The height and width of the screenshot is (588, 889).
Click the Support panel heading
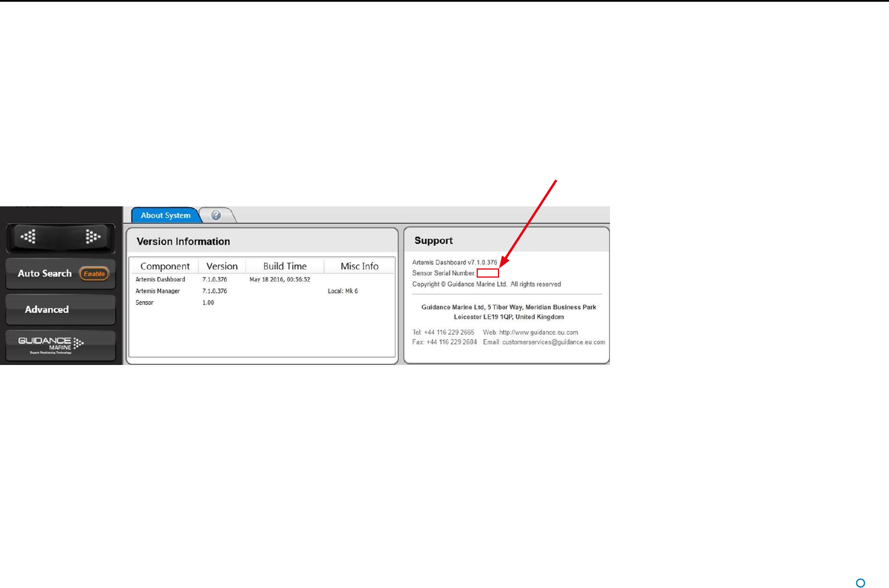coord(434,240)
